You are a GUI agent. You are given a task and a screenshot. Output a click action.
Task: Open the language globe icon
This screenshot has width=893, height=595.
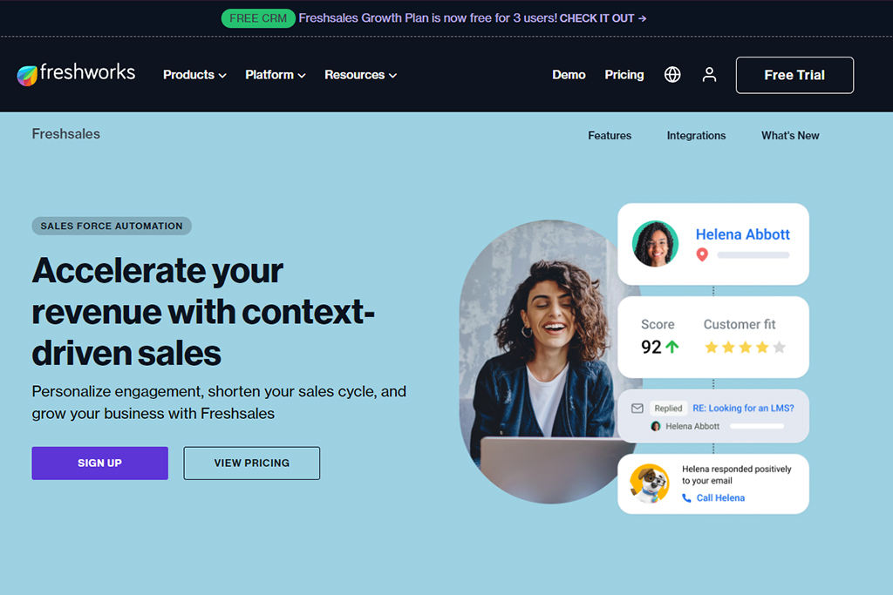tap(672, 75)
